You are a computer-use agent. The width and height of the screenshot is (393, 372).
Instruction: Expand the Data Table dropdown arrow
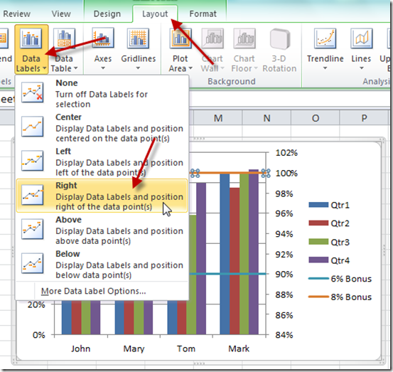pos(76,68)
